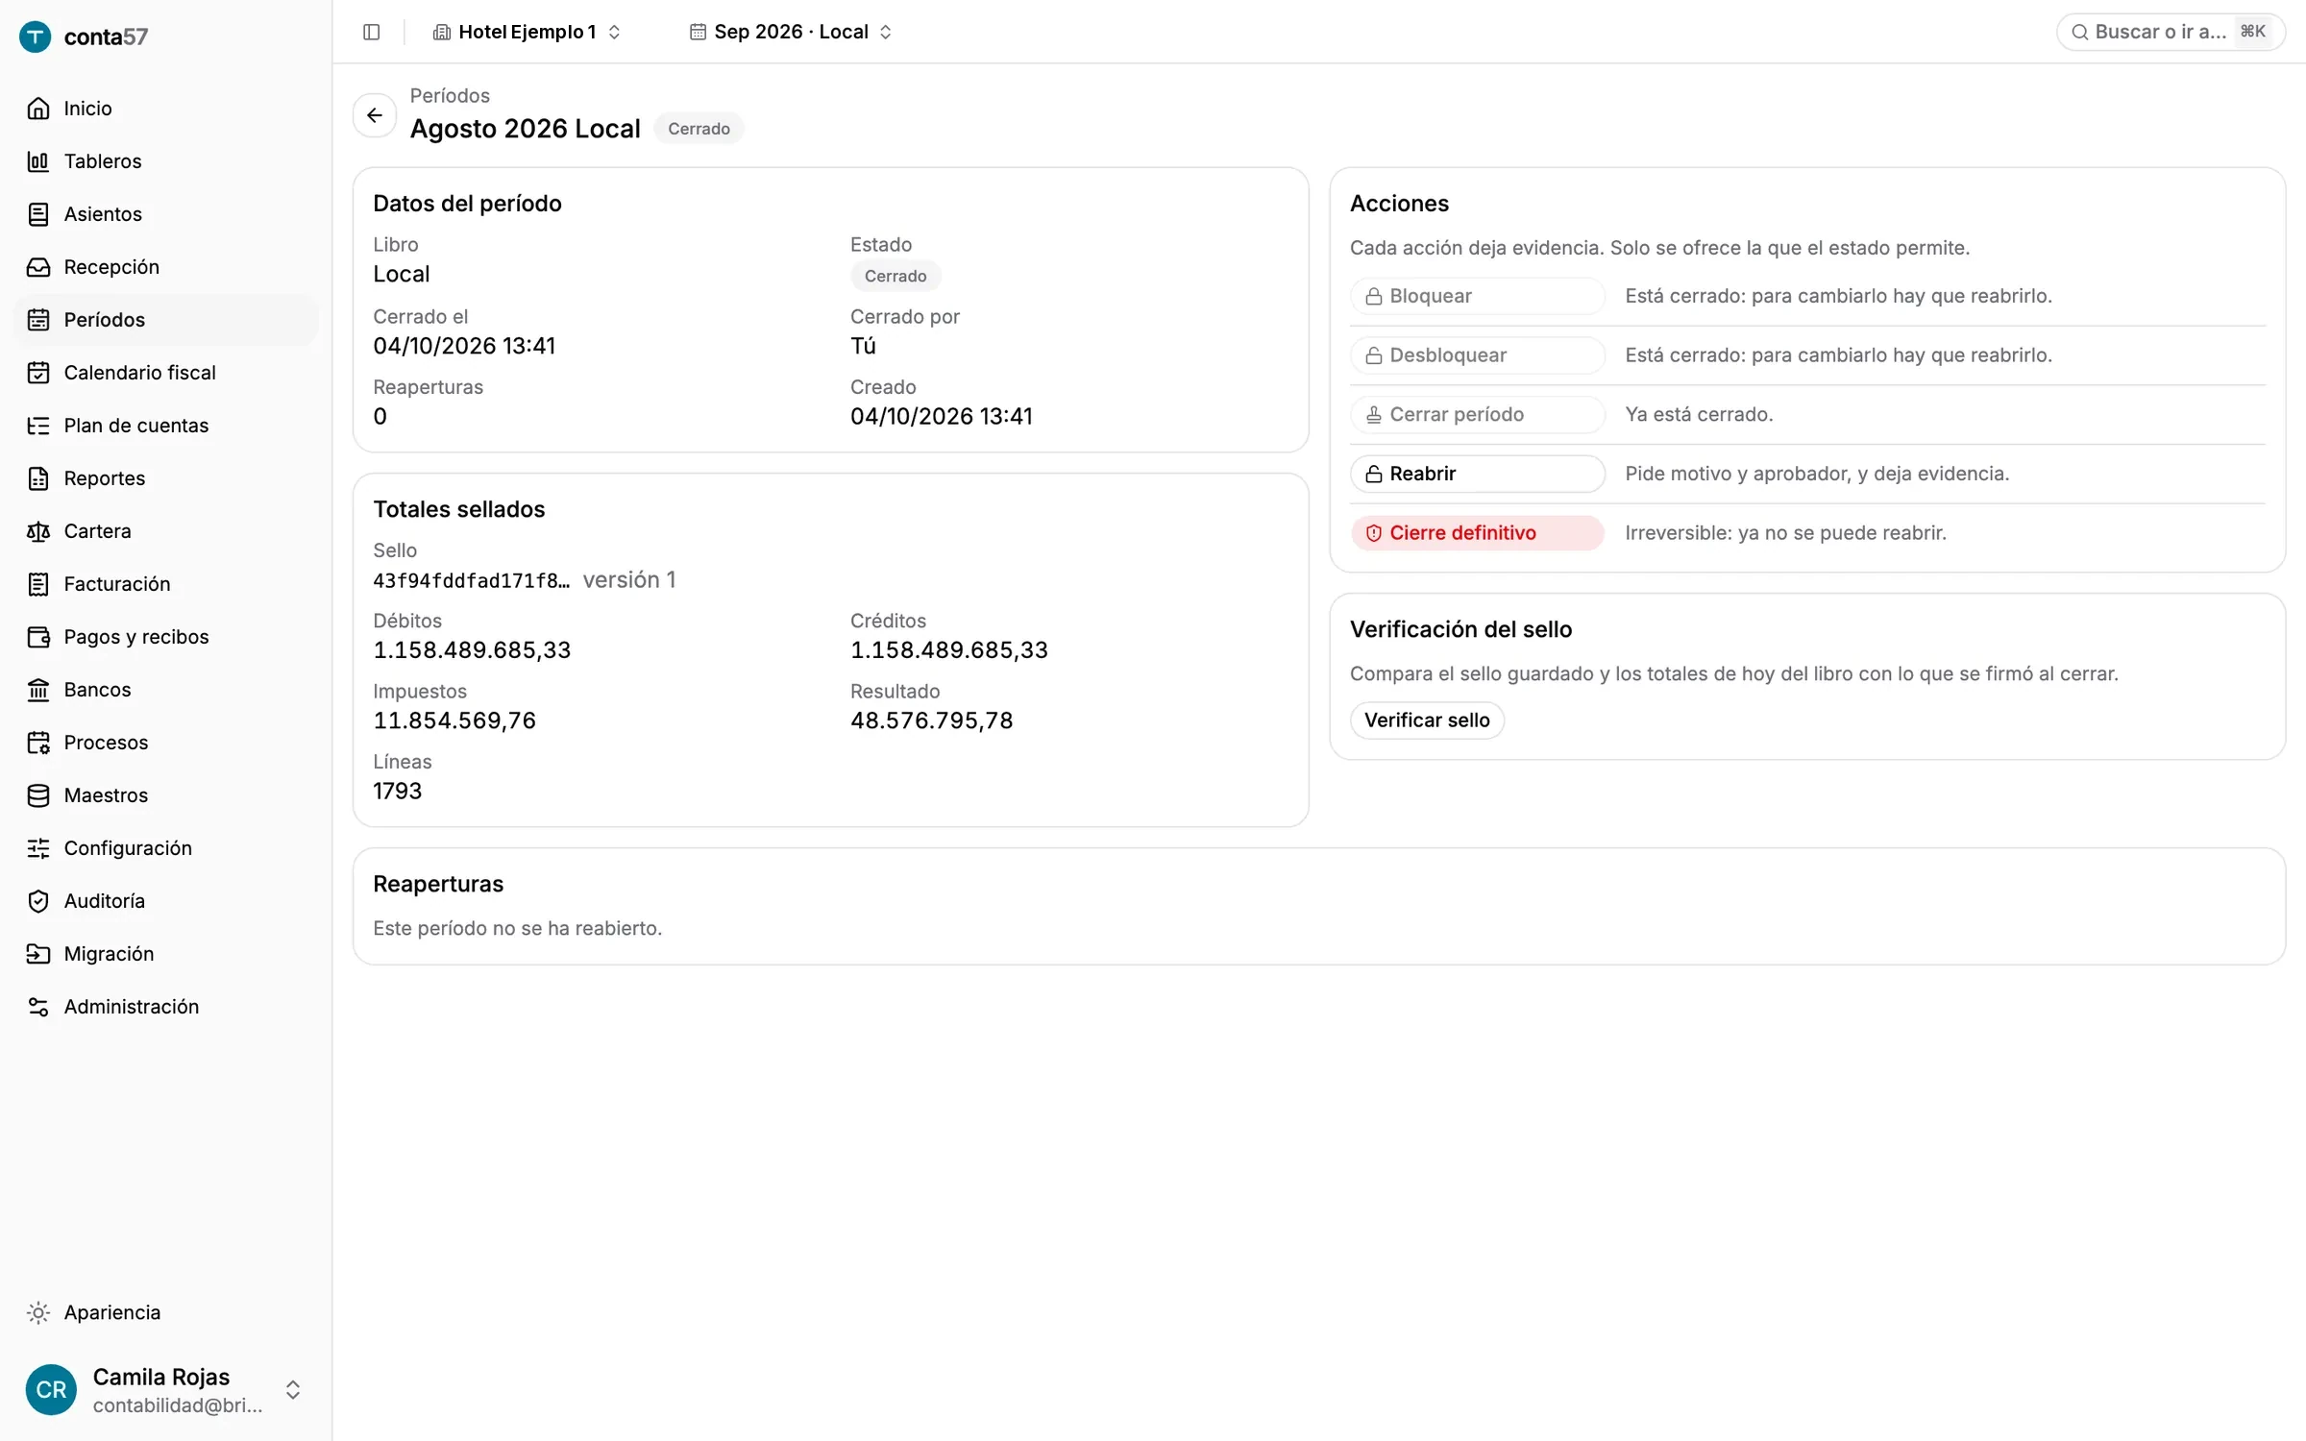Open Maestros via its database icon
Viewport: 2306px width, 1441px height.
pyautogui.click(x=38, y=795)
